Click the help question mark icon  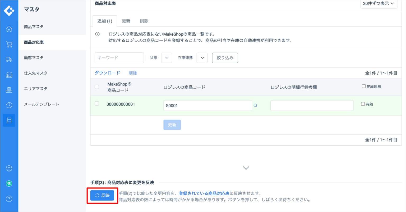pos(9,199)
